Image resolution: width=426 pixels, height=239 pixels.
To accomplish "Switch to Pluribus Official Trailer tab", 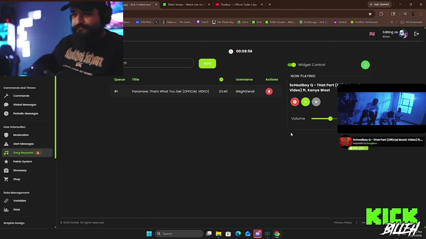I will point(239,5).
